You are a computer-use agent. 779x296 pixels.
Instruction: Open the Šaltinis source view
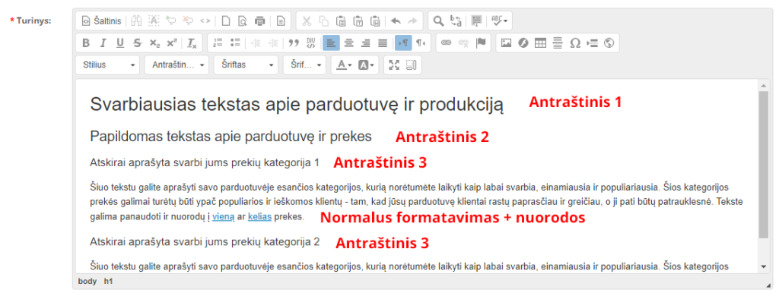pos(101,20)
